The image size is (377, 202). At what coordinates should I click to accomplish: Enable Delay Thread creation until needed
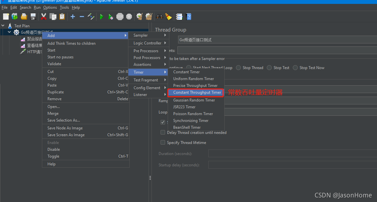163,132
